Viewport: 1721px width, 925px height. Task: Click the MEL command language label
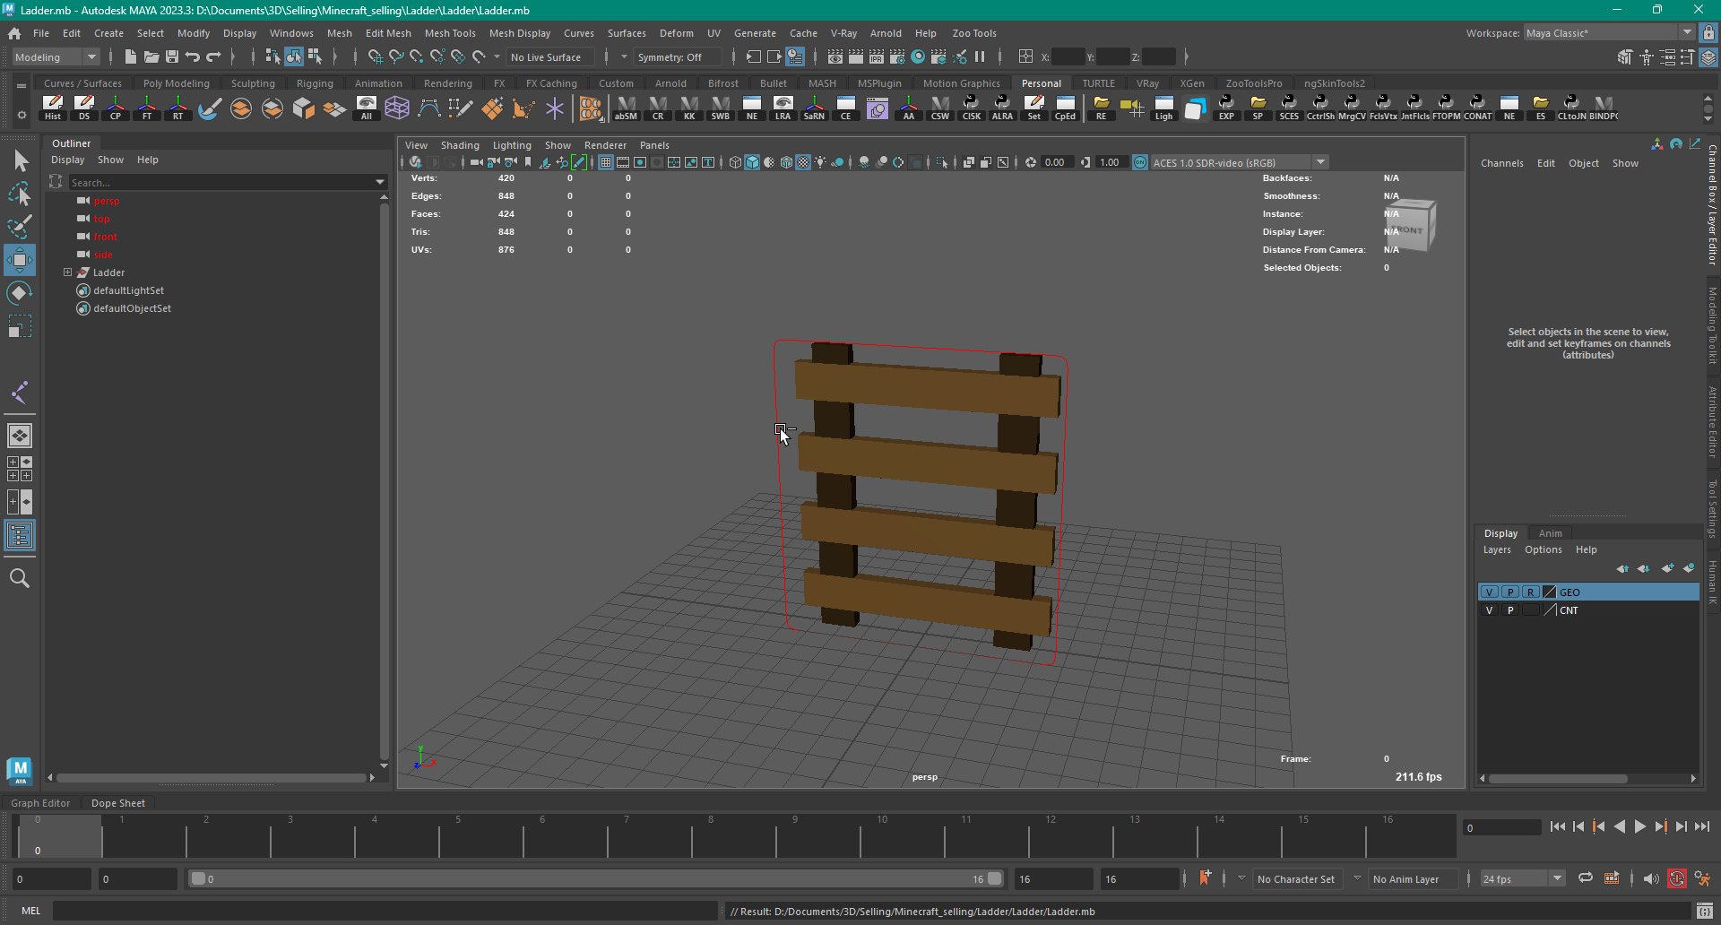[30, 911]
